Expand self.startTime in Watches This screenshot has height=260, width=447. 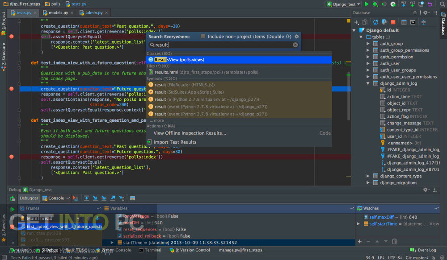click(358, 224)
